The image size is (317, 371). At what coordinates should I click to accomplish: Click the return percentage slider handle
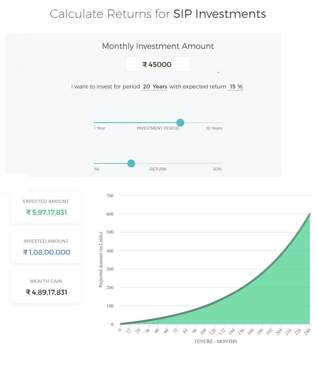[x=131, y=163]
